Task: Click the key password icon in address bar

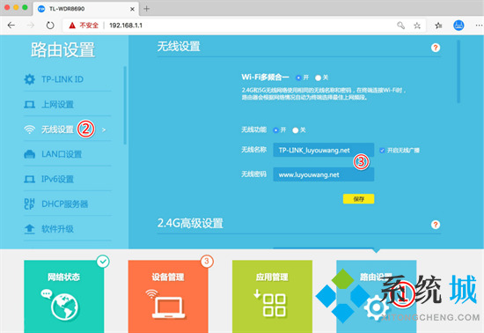Action: [x=400, y=26]
